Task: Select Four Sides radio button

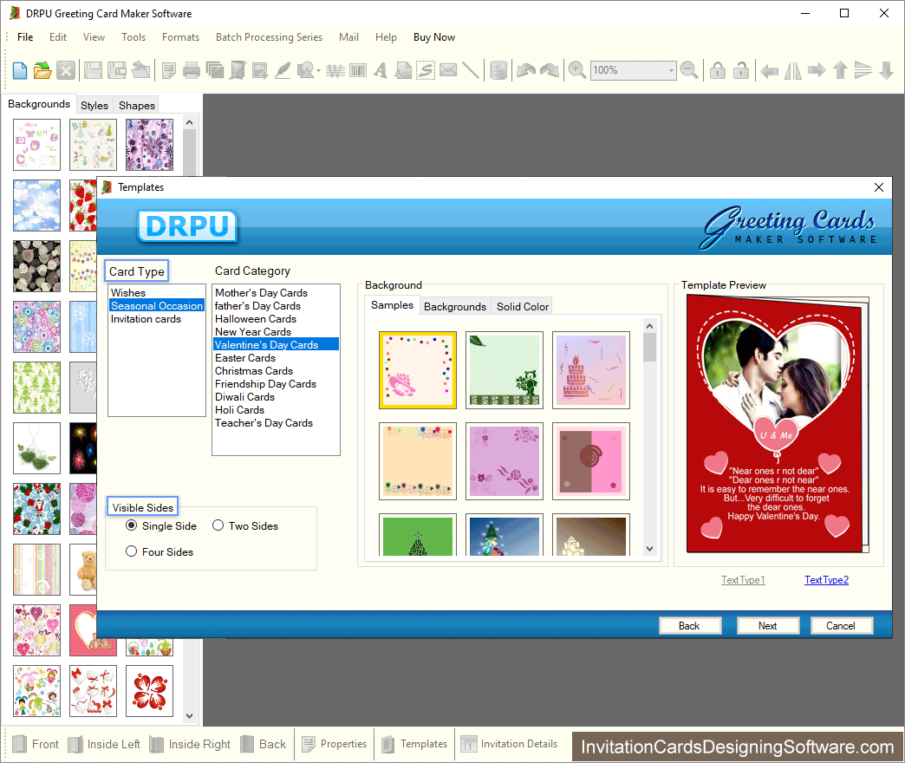Action: click(132, 551)
